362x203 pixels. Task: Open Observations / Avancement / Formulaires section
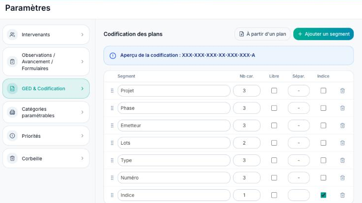[46, 62]
